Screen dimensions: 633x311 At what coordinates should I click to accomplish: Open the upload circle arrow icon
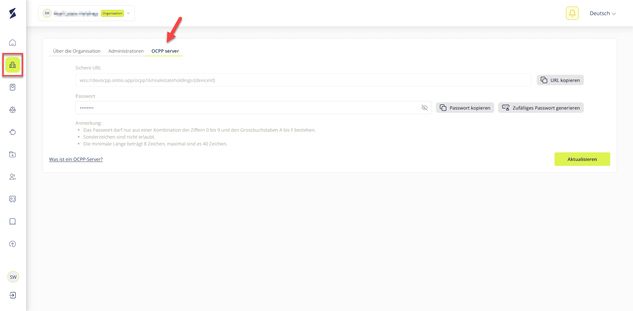(x=13, y=244)
